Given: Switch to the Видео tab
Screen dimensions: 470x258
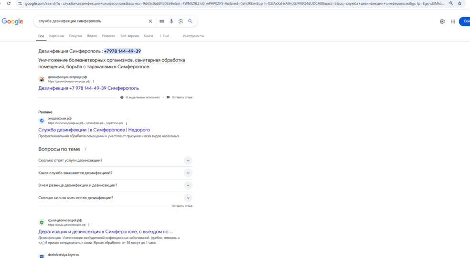Looking at the screenshot, I should 92,36.
